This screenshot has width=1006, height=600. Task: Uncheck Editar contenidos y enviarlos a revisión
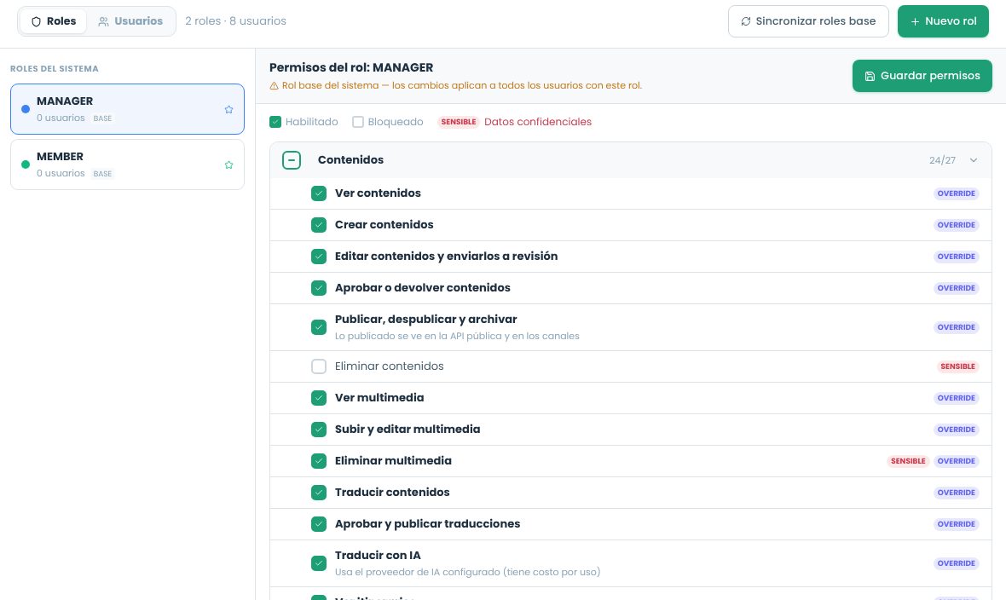pos(319,256)
